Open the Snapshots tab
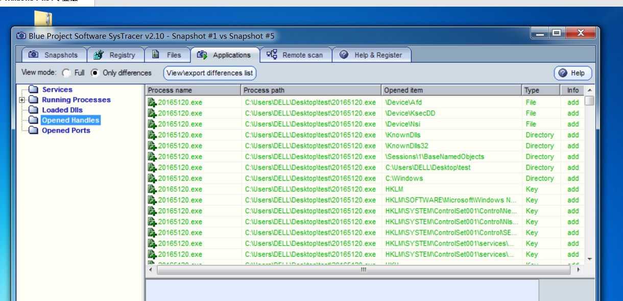Screen dimensions: 623x301 pyautogui.click(x=54, y=55)
